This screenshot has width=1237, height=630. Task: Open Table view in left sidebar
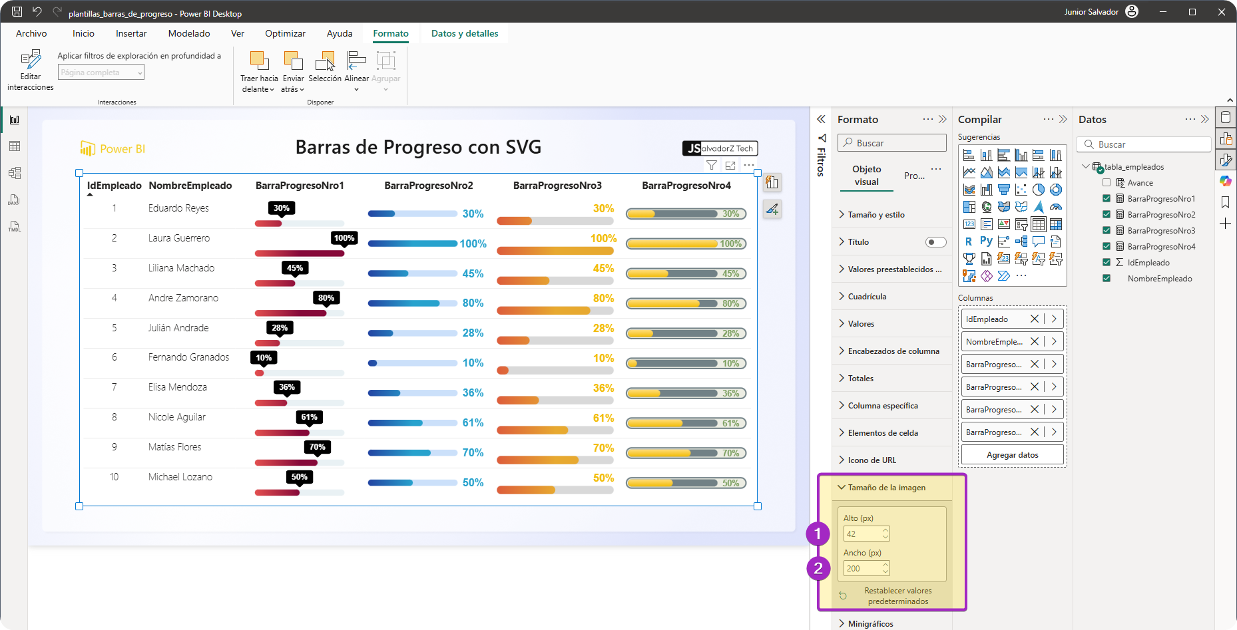tap(15, 146)
